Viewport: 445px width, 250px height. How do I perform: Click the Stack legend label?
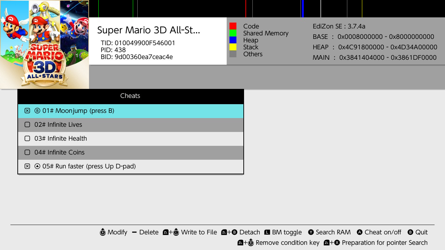pyautogui.click(x=251, y=47)
